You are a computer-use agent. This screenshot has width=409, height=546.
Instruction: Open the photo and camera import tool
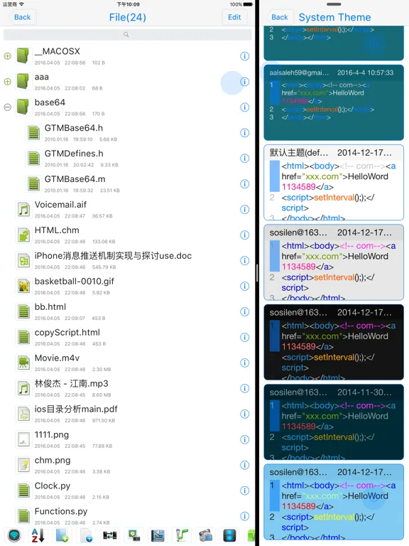pos(134,535)
